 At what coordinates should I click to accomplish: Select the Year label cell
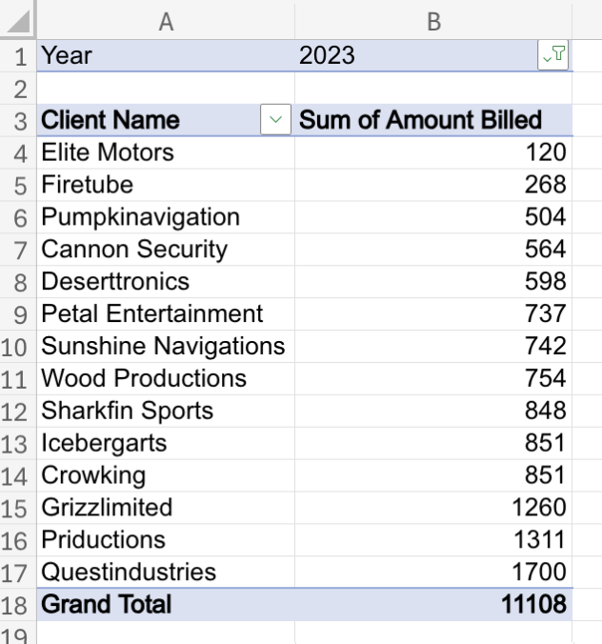tap(166, 55)
